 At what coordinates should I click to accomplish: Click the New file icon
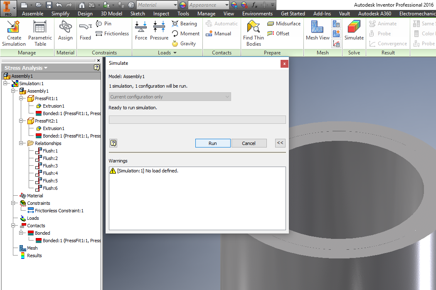pyautogui.click(x=24, y=5)
